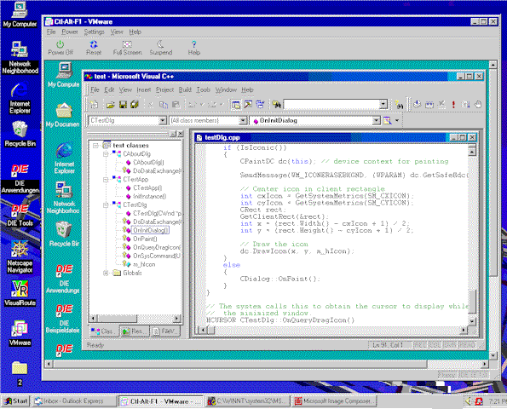Click Reset in VMware toolbar
Screen dimensions: 507x409
tap(94, 48)
